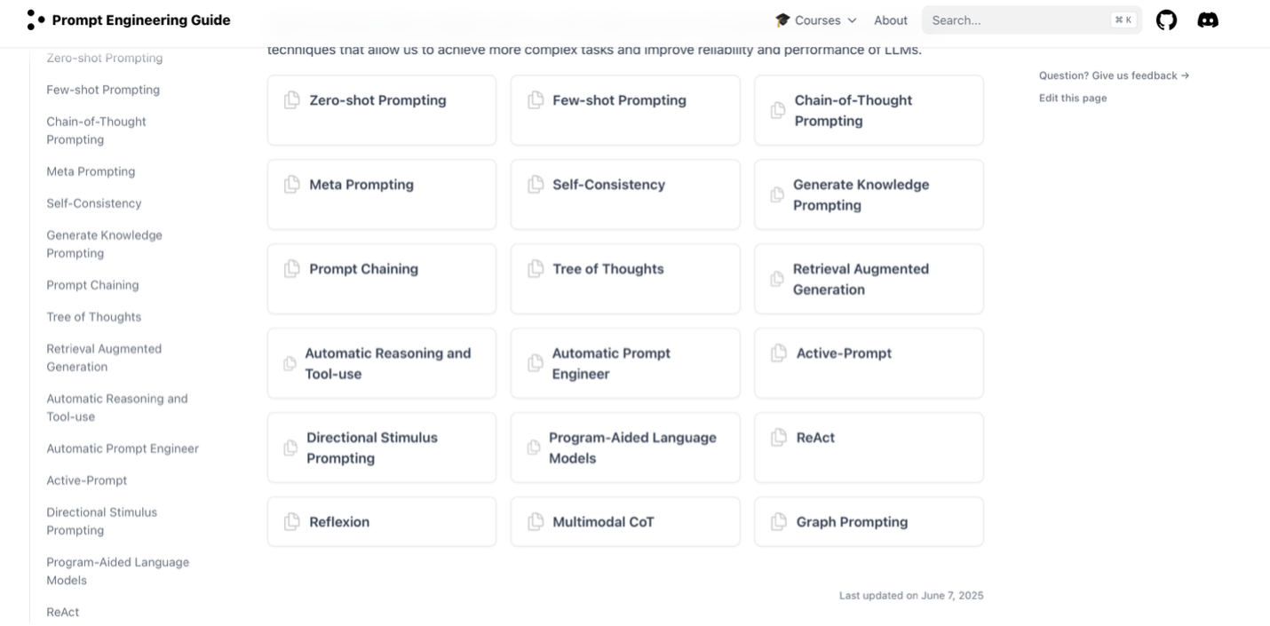Viewport: 1270px width, 626px height.
Task: Click the copy icon on Self-Consistency card
Action: (x=534, y=184)
